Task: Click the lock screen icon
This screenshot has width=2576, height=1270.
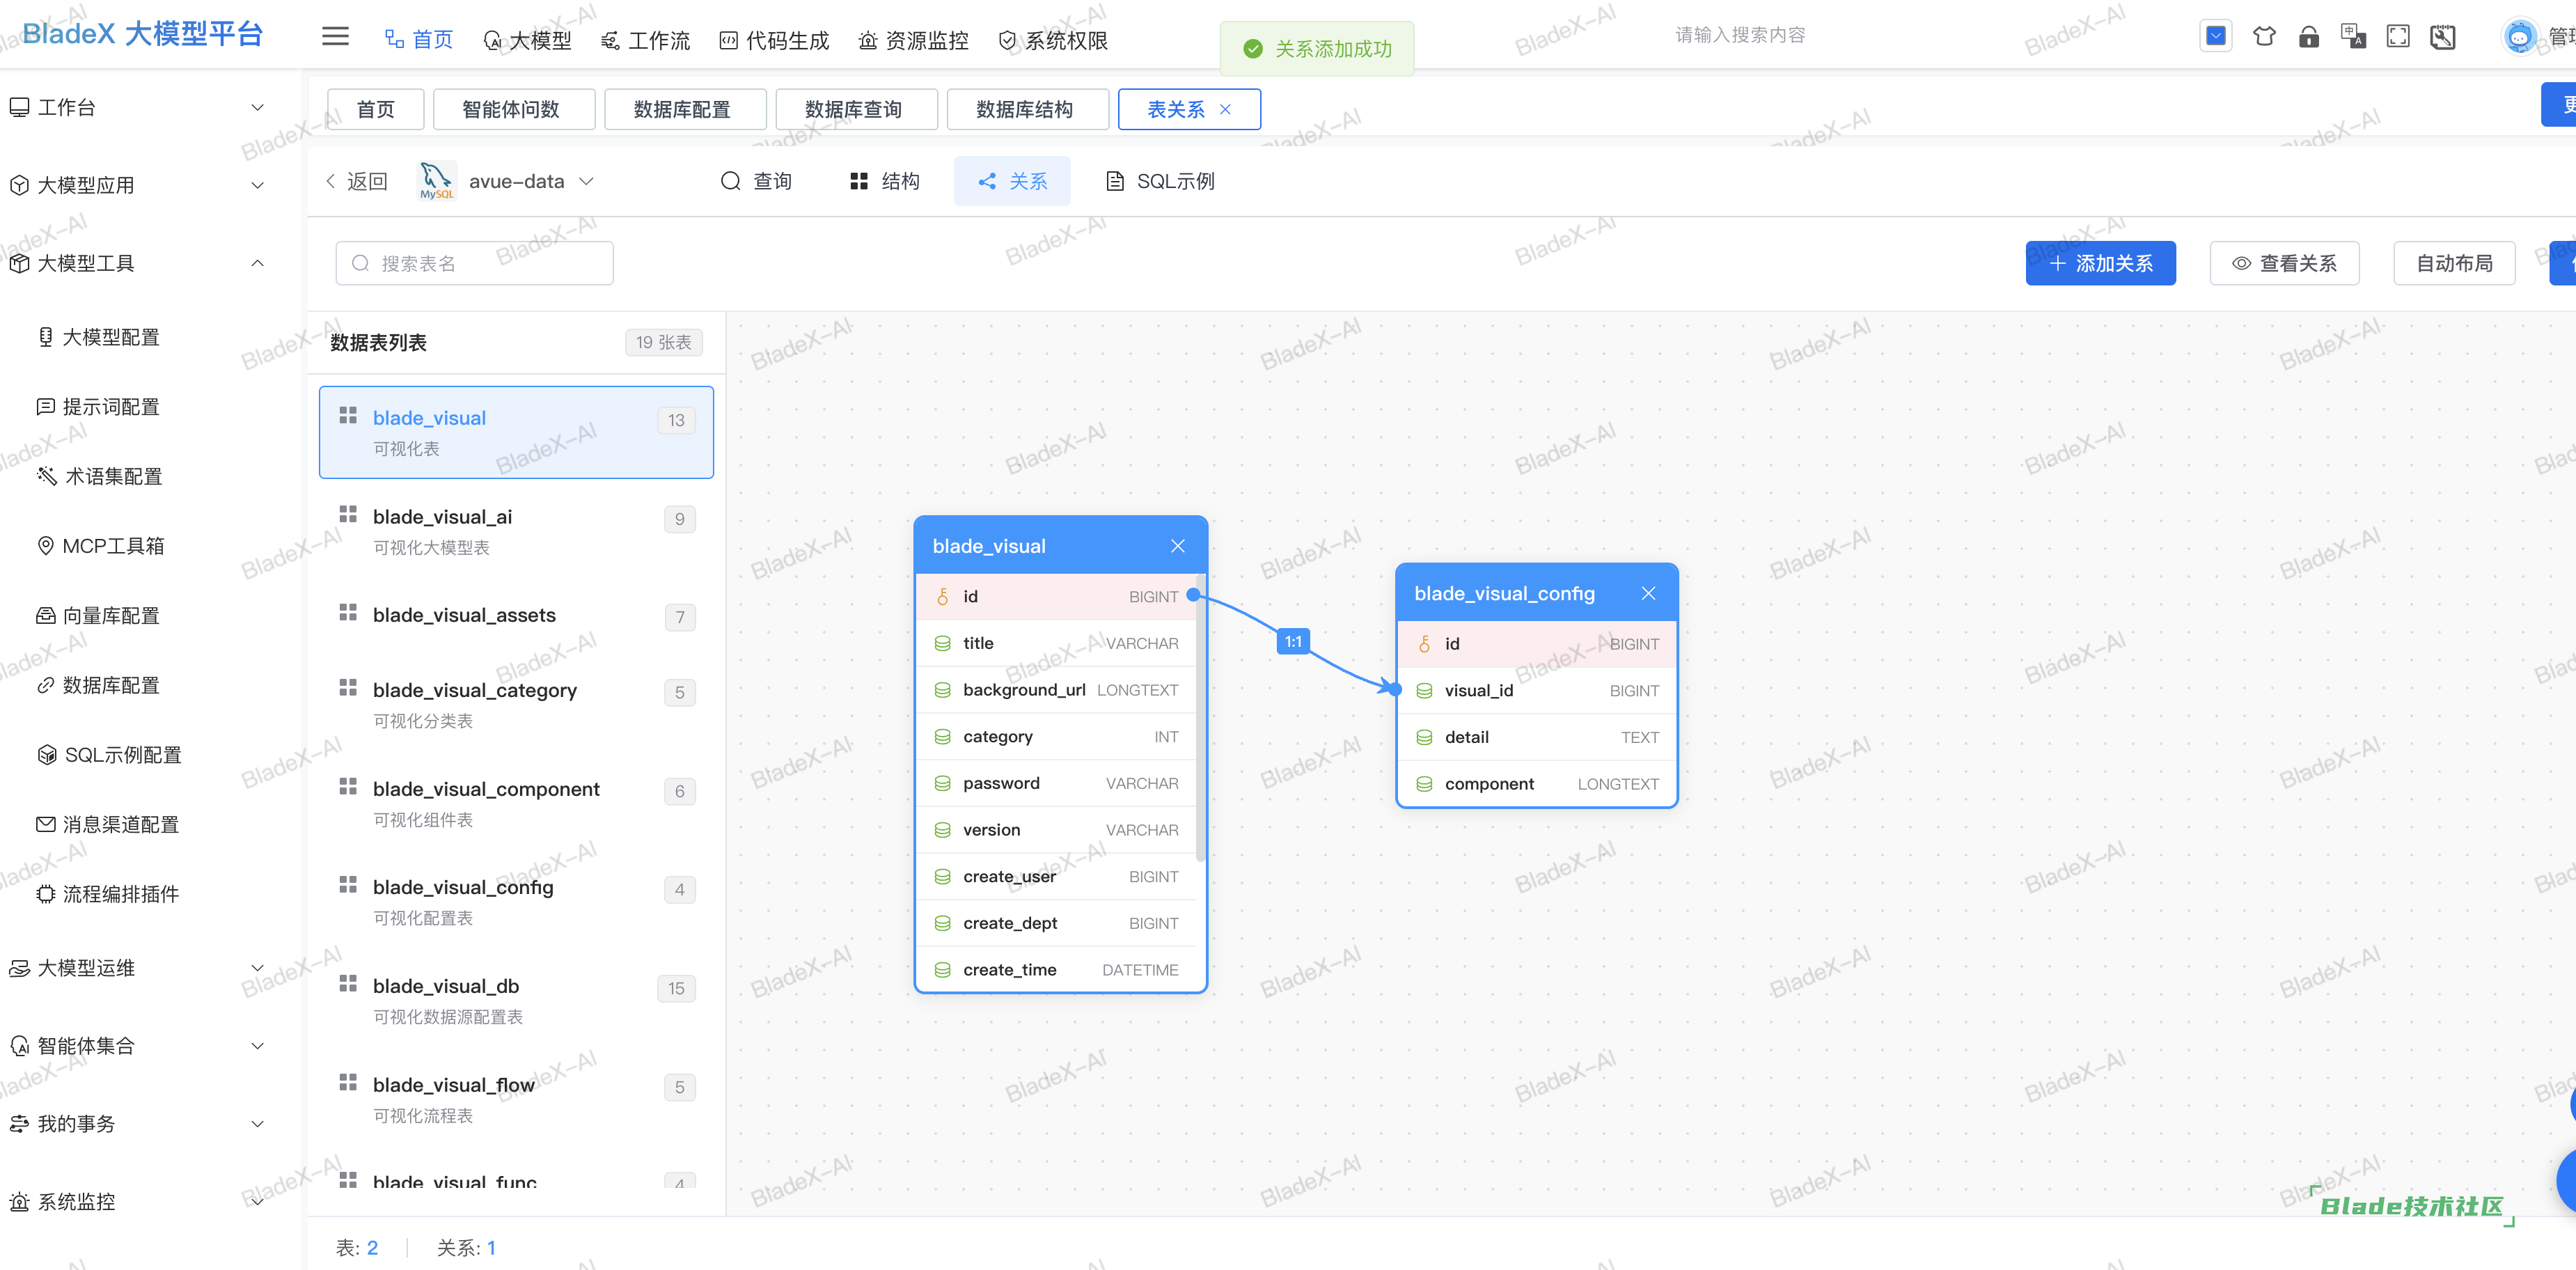Action: pos(2308,37)
